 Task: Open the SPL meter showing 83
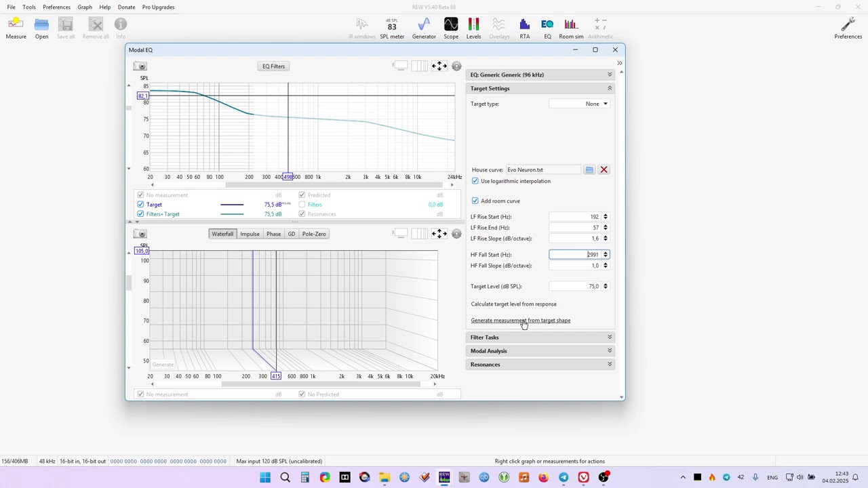392,28
